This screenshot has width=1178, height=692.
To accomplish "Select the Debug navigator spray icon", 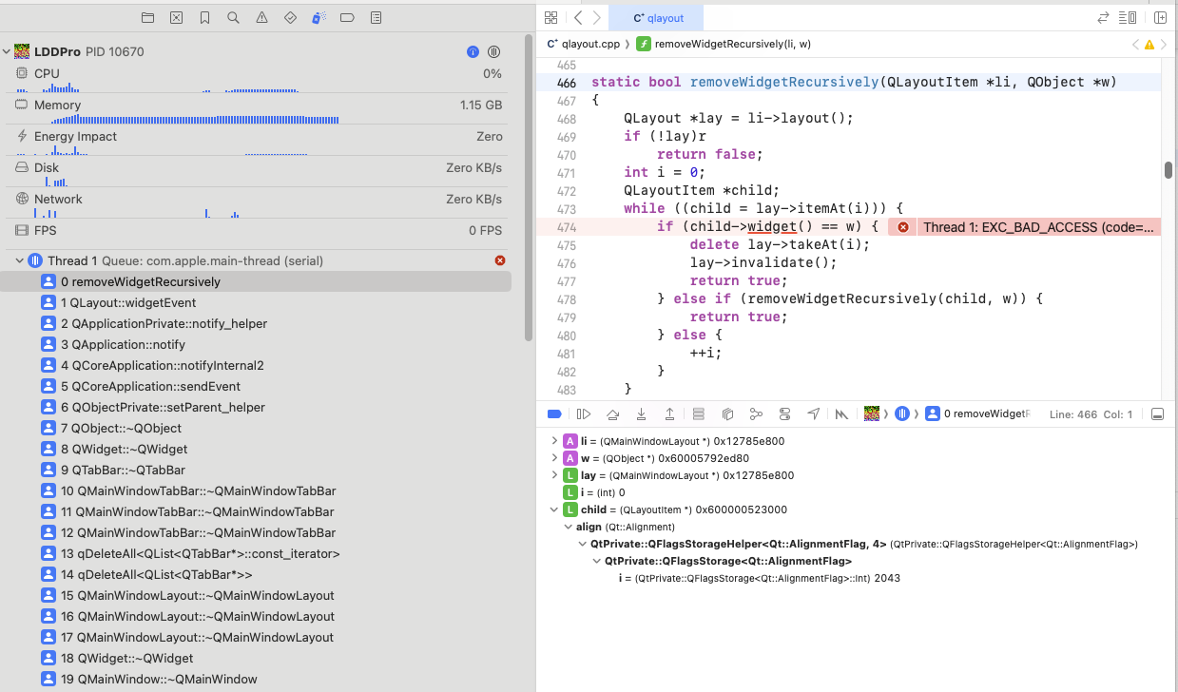I will tap(319, 18).
